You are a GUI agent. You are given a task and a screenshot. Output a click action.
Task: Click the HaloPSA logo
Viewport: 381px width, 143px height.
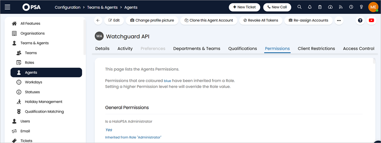[x=32, y=7]
